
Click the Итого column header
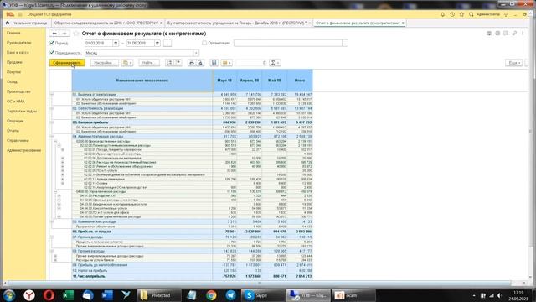pyautogui.click(x=300, y=81)
